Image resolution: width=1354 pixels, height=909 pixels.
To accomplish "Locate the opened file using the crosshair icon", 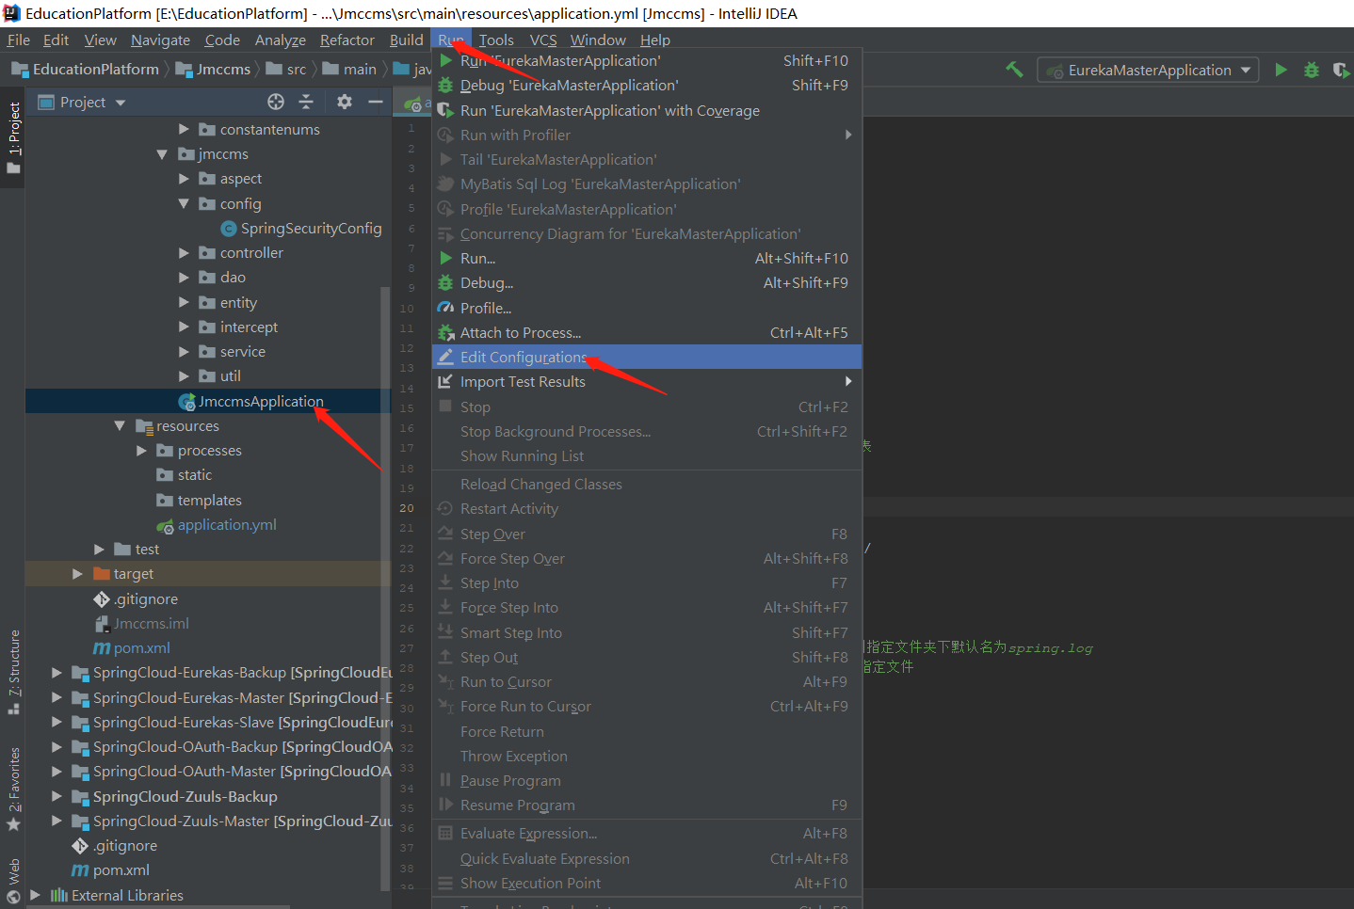I will click(x=276, y=102).
